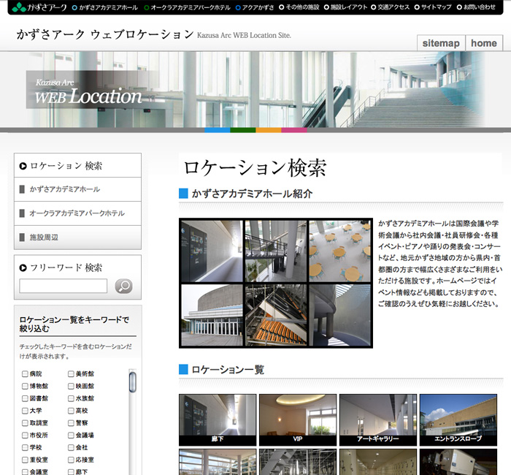Click the free-word search text field
Screen dimensions: 511x475
(x=64, y=286)
